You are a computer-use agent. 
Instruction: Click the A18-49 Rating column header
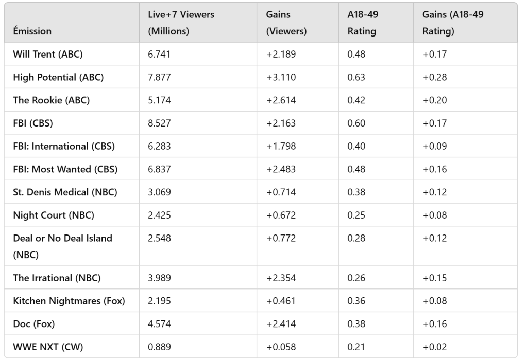click(x=362, y=23)
